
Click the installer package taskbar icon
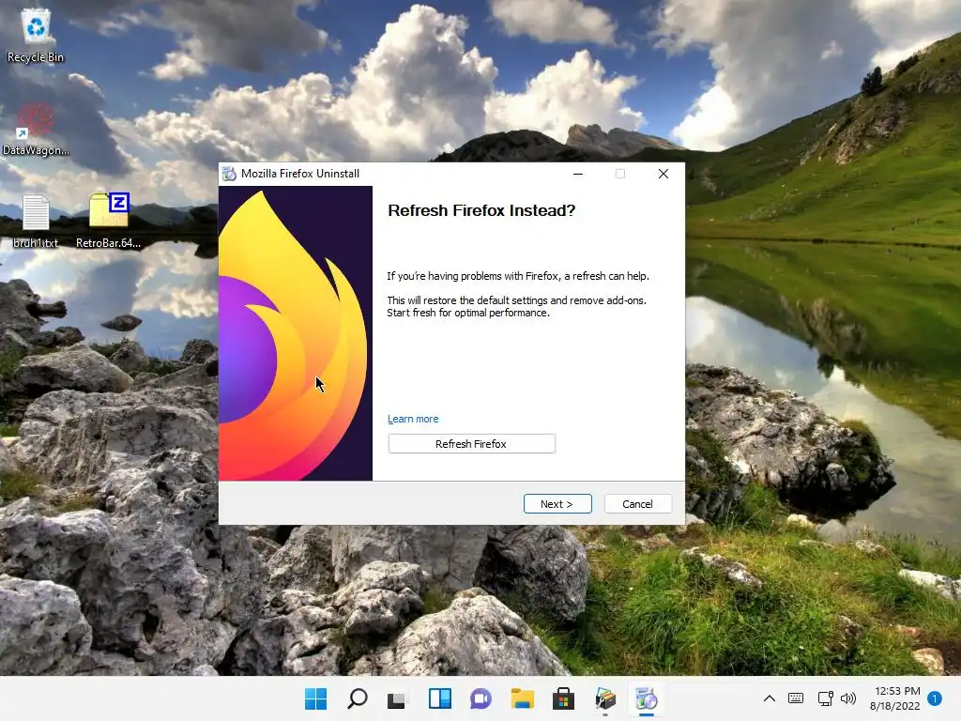pos(605,698)
